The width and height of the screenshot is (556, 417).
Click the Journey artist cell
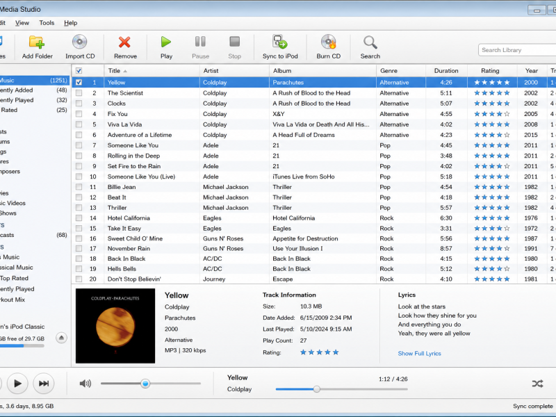click(214, 279)
